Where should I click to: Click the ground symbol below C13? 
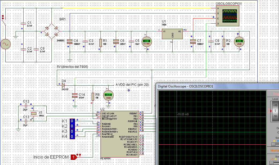click(x=18, y=130)
